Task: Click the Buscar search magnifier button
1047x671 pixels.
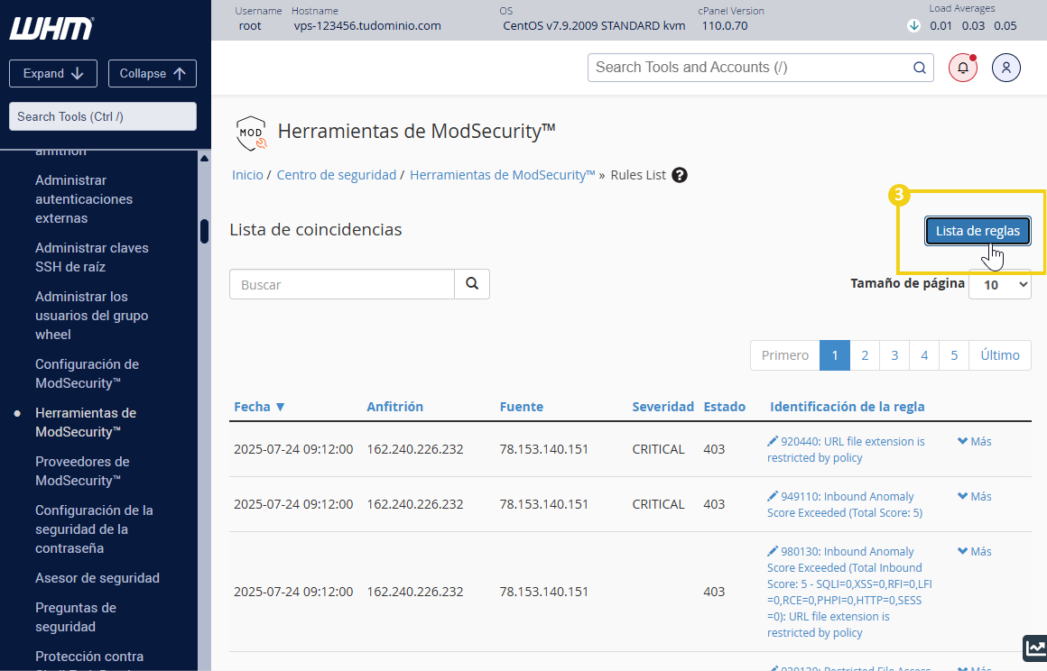Action: click(472, 284)
